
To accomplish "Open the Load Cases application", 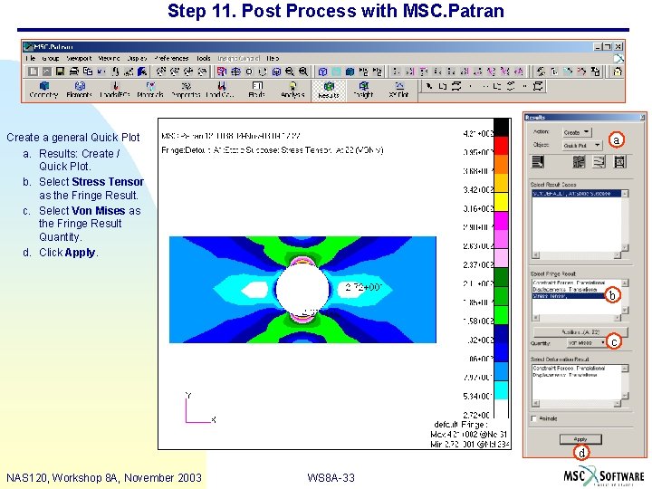I will 221,90.
